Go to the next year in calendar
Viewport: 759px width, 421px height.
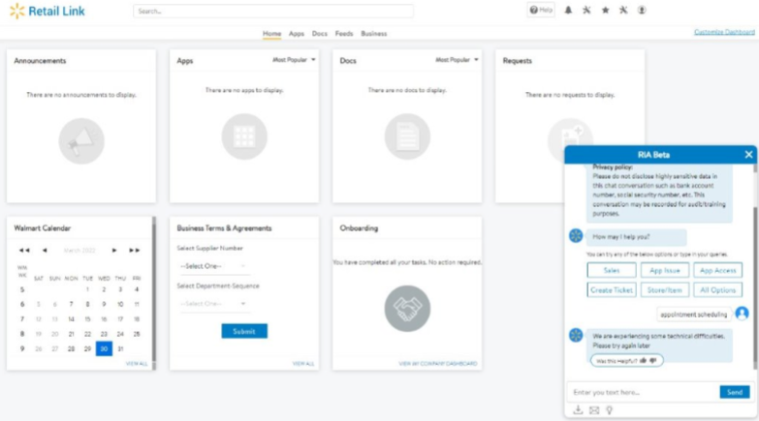point(134,251)
